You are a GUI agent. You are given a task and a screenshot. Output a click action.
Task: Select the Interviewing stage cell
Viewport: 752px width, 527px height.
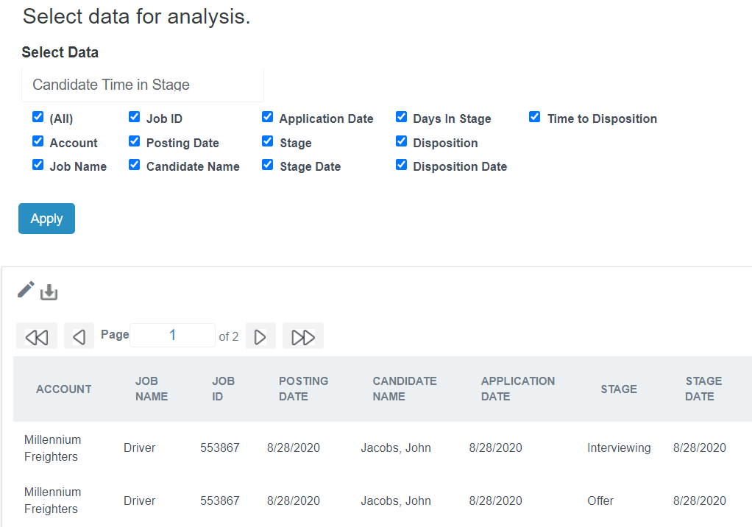(619, 448)
